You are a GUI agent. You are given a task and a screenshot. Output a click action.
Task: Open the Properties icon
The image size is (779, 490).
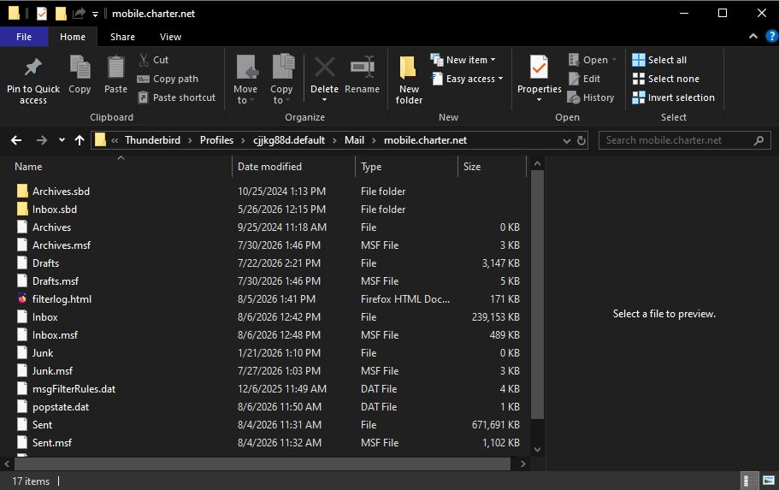tap(539, 67)
